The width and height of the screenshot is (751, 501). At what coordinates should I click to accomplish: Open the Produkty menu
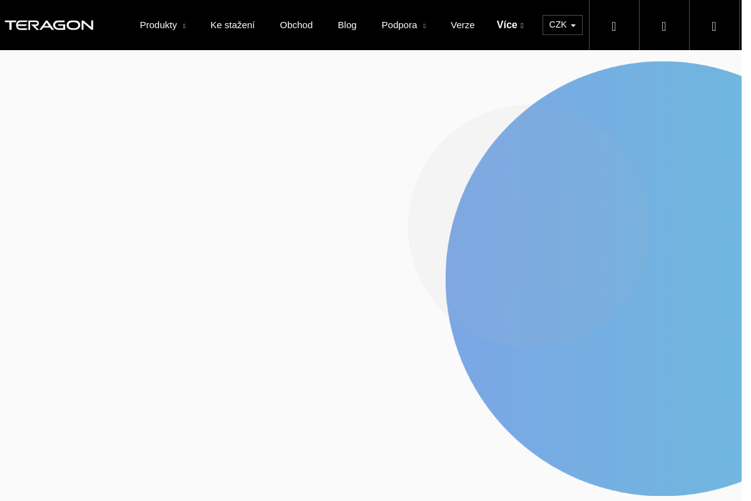(x=158, y=25)
